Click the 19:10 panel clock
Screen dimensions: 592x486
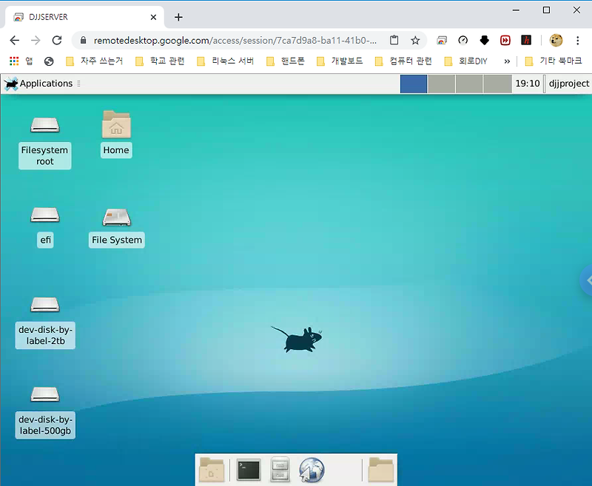pos(528,84)
